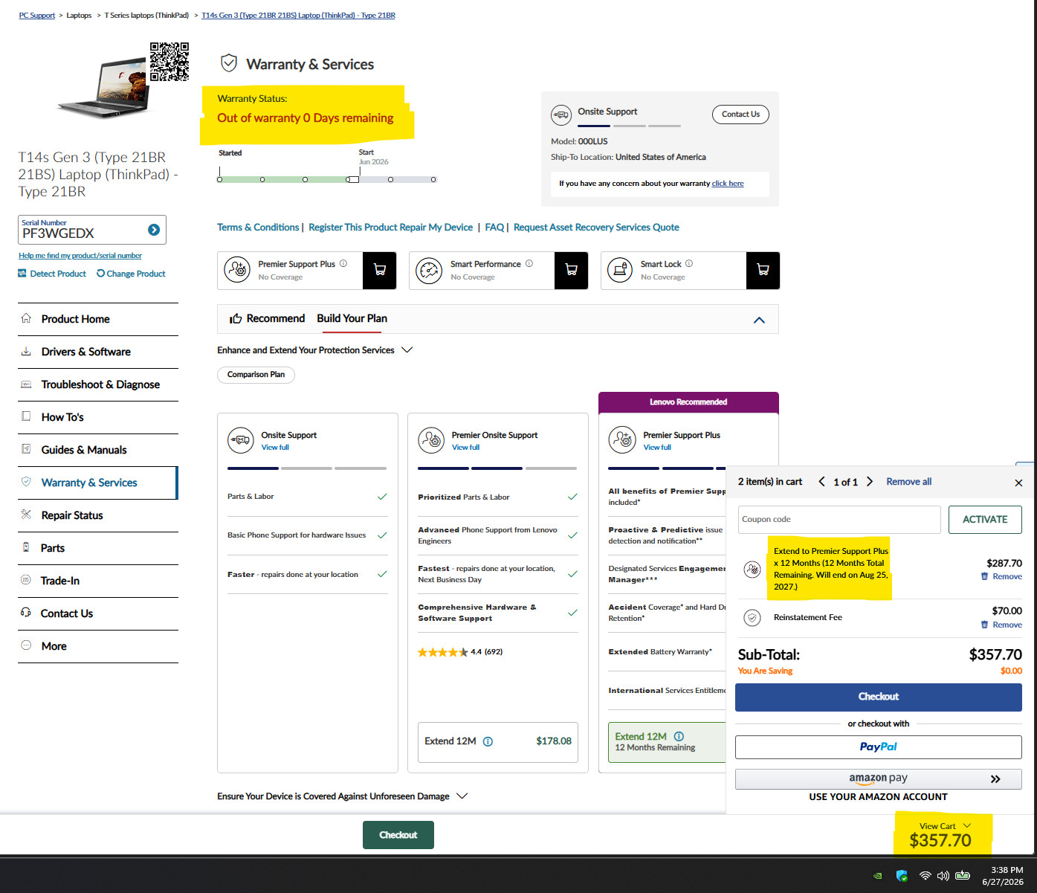Switch to Build Your Plan tab
Viewport: 1037px width, 893px height.
352,318
